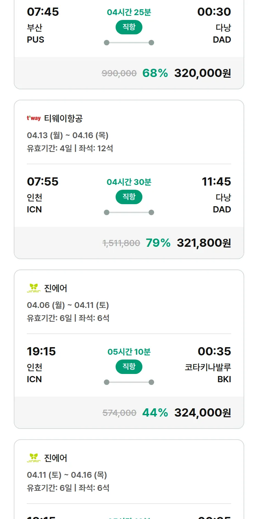Select the 320,000원 fare
The image size is (258, 519).
coord(203,73)
